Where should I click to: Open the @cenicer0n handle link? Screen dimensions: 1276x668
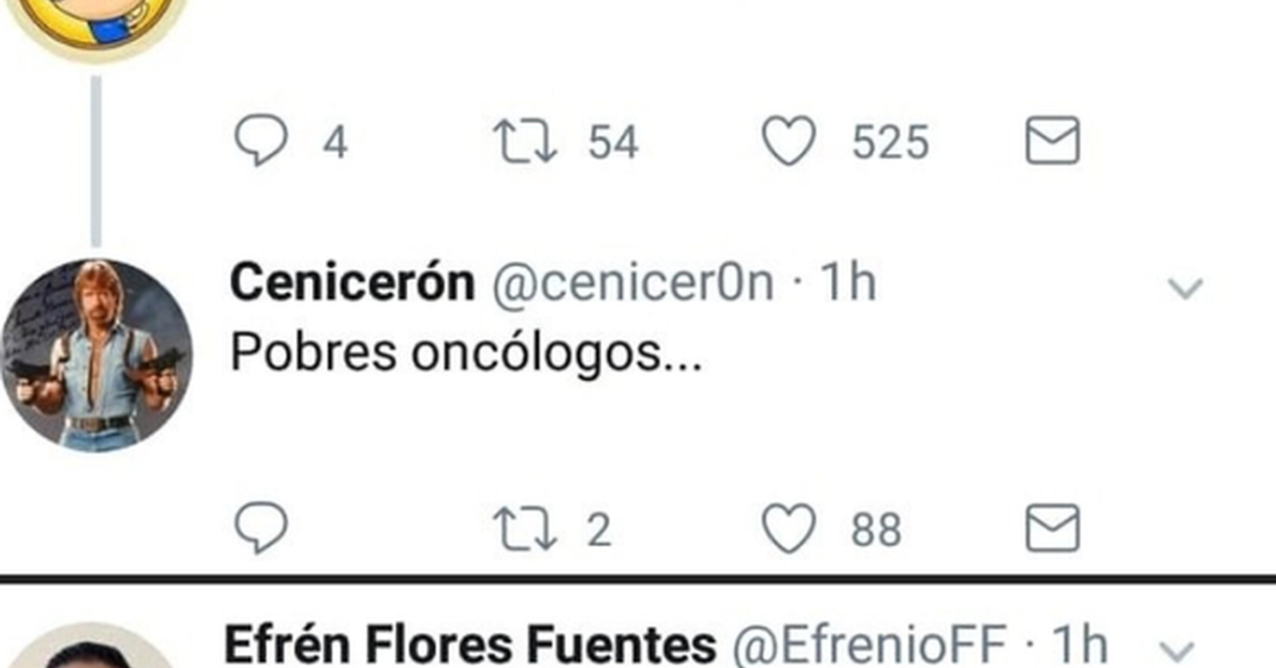(632, 282)
